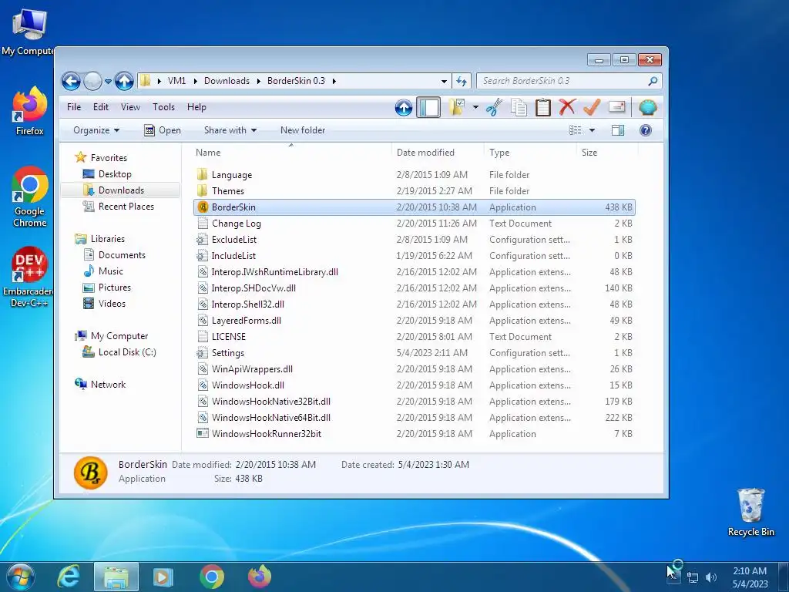Image resolution: width=789 pixels, height=592 pixels.
Task: Click the Paste clipboard icon
Action: point(543,107)
